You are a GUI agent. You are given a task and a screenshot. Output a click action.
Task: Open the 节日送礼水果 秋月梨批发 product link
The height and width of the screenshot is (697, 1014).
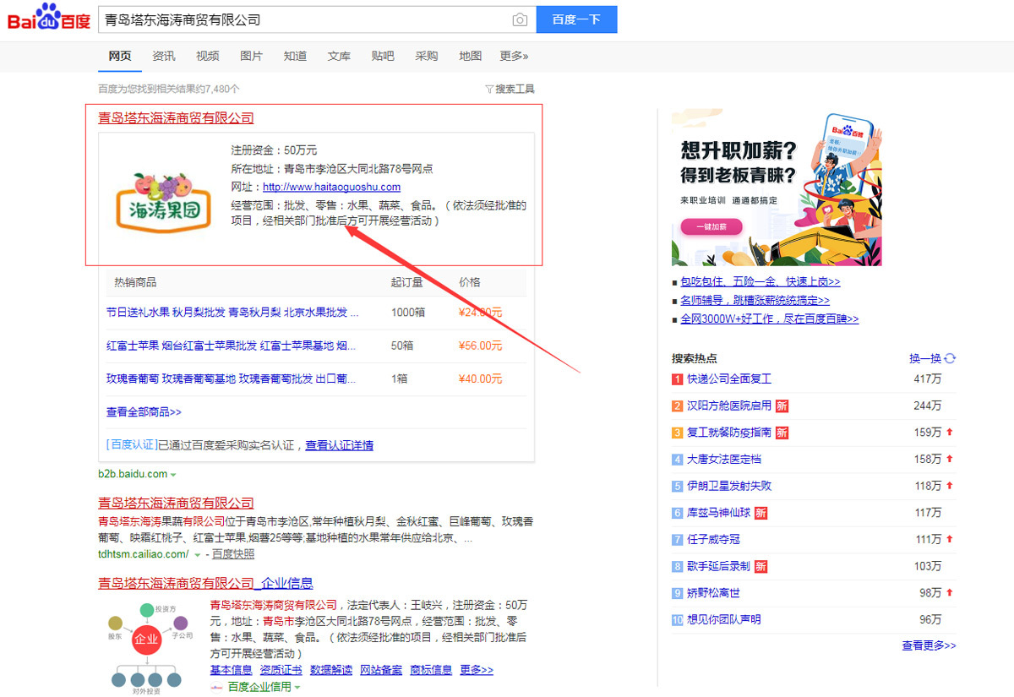(232, 313)
